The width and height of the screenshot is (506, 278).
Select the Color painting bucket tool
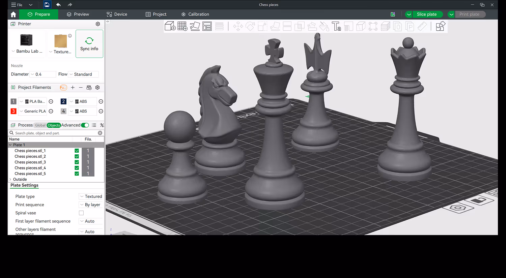324,26
